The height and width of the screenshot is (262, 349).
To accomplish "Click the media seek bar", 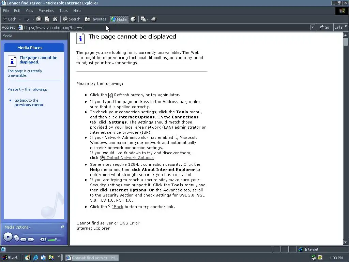I will pos(42,234).
